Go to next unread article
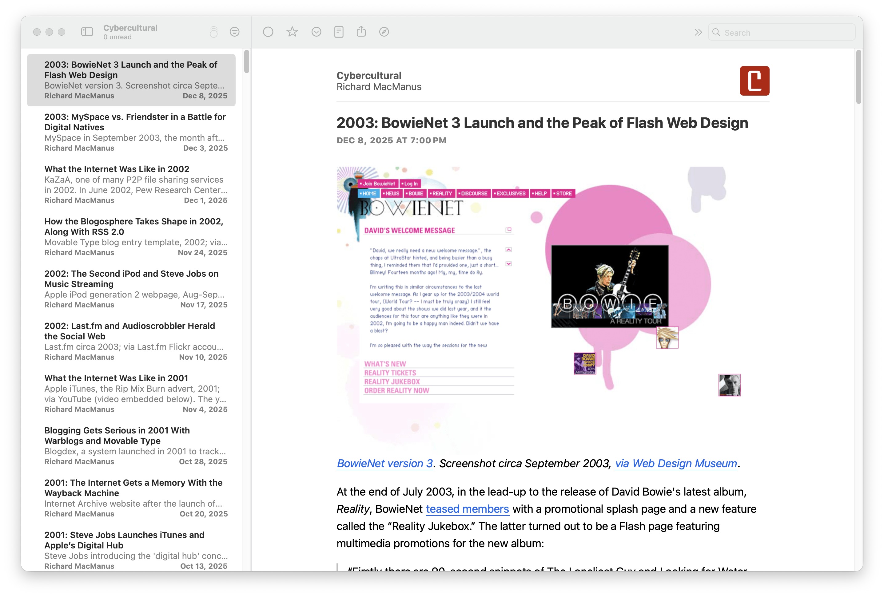884x597 pixels. tap(316, 32)
